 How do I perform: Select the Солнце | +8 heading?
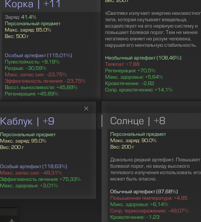pos(138,121)
